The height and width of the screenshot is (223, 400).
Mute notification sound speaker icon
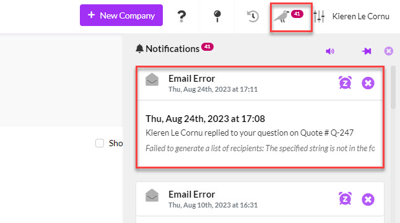[330, 51]
